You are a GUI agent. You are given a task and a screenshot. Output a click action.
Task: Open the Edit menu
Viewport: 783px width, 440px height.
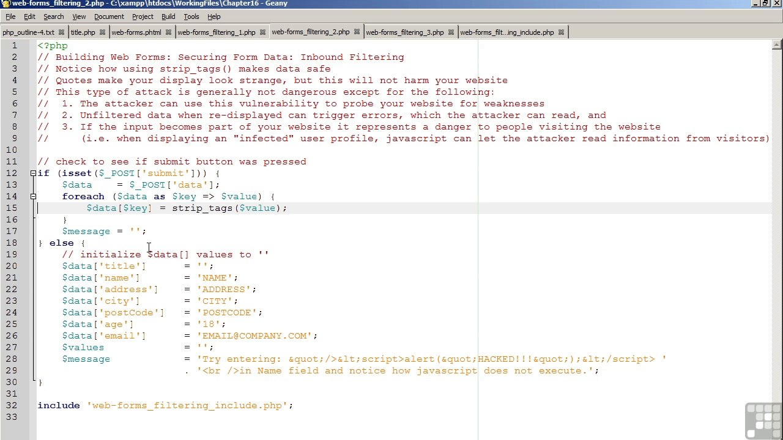29,16
